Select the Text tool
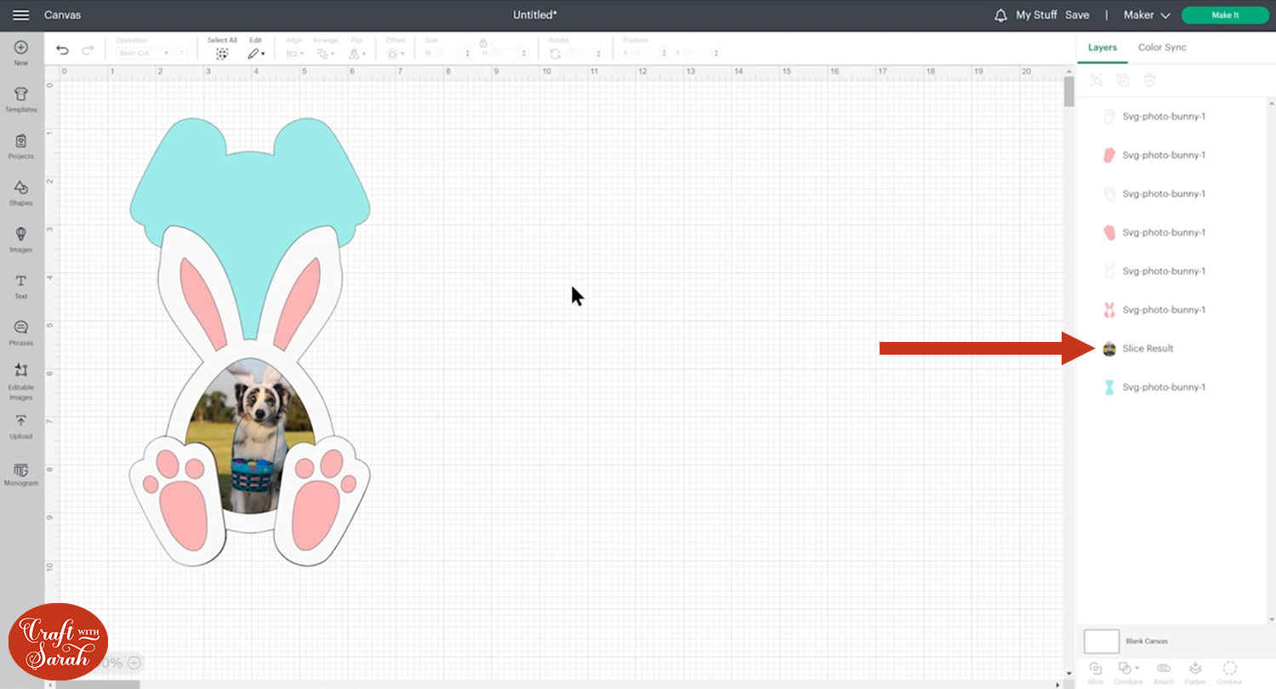1276x689 pixels. pyautogui.click(x=20, y=287)
